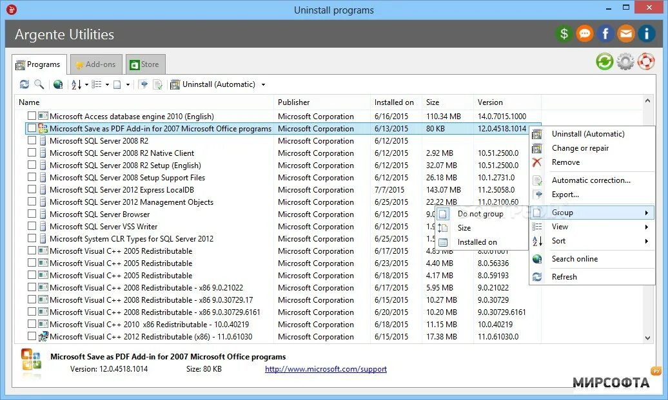
Task: Click the green dollar purchase icon
Action: pos(564,33)
